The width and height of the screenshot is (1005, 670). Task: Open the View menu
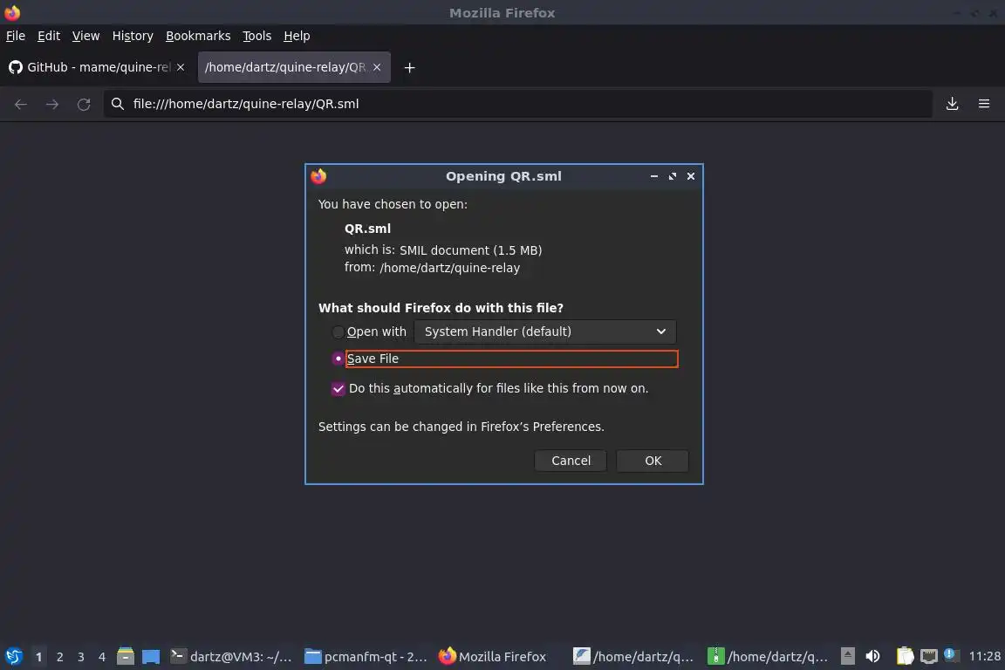tap(85, 36)
